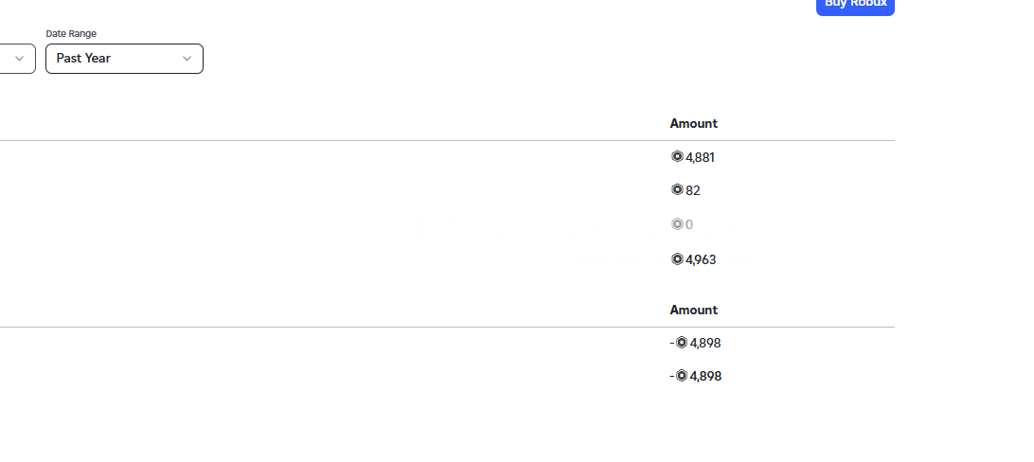The height and width of the screenshot is (462, 1034).
Task: Click the lower Amount column header
Action: 694,310
